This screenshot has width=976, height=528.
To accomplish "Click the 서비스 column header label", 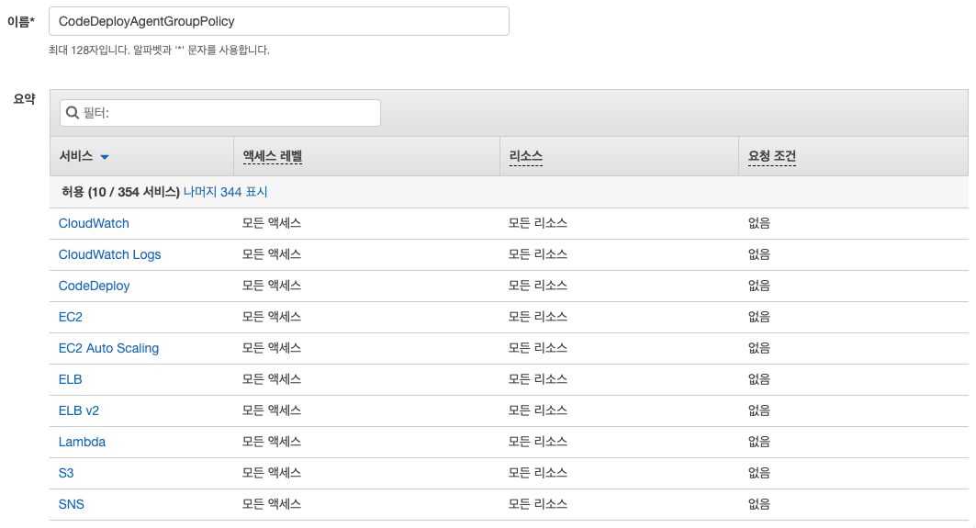I will [76, 156].
